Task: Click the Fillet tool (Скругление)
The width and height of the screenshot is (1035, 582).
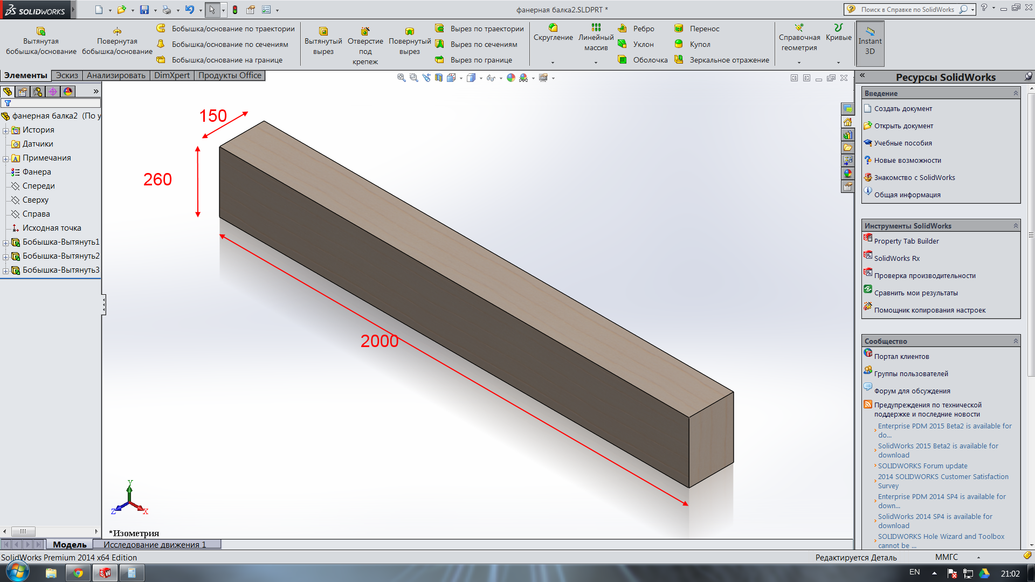Action: coord(553,28)
